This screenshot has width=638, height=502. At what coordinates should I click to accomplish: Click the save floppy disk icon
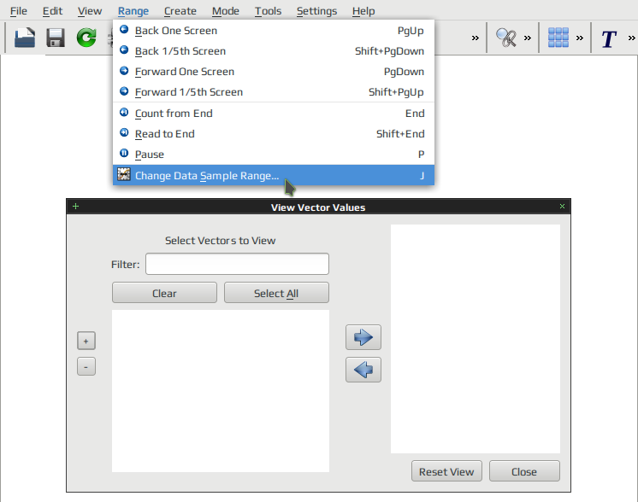pyautogui.click(x=56, y=38)
